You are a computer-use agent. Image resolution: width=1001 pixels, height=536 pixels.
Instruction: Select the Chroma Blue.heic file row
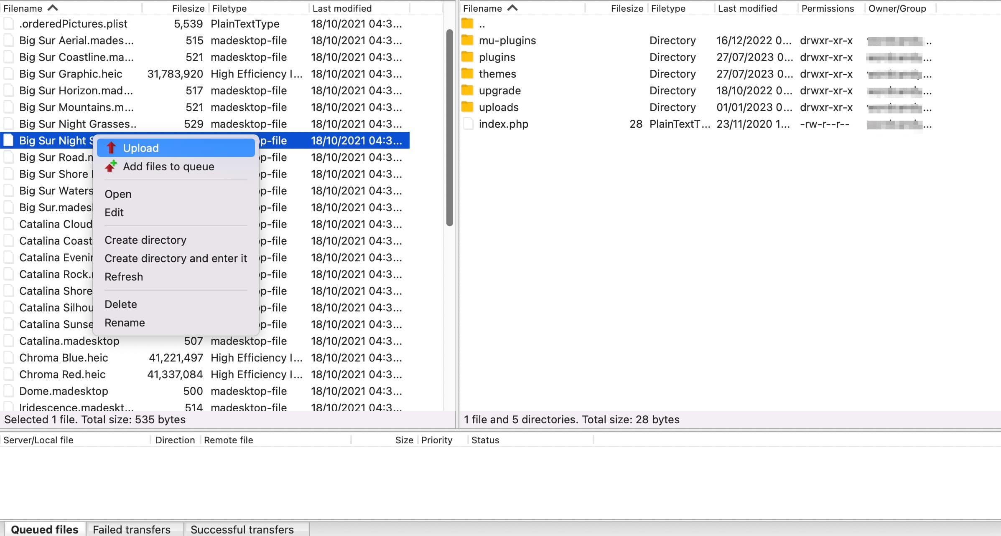pos(64,357)
